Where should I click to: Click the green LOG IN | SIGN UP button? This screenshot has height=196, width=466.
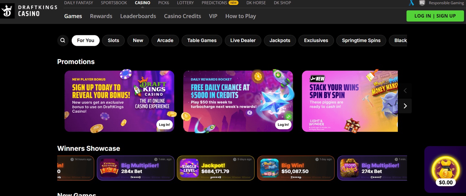[x=435, y=16]
